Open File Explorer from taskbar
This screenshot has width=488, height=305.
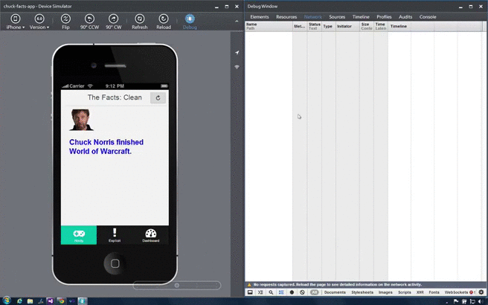(x=30, y=301)
